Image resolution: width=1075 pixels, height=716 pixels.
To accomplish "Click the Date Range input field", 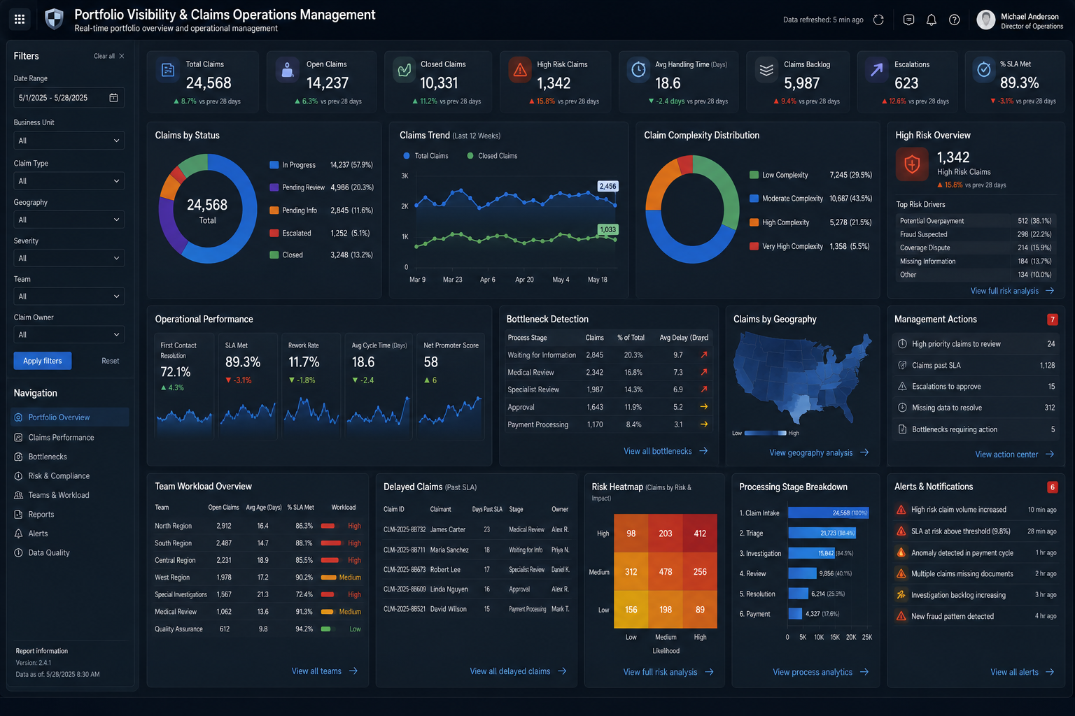I will (69, 97).
